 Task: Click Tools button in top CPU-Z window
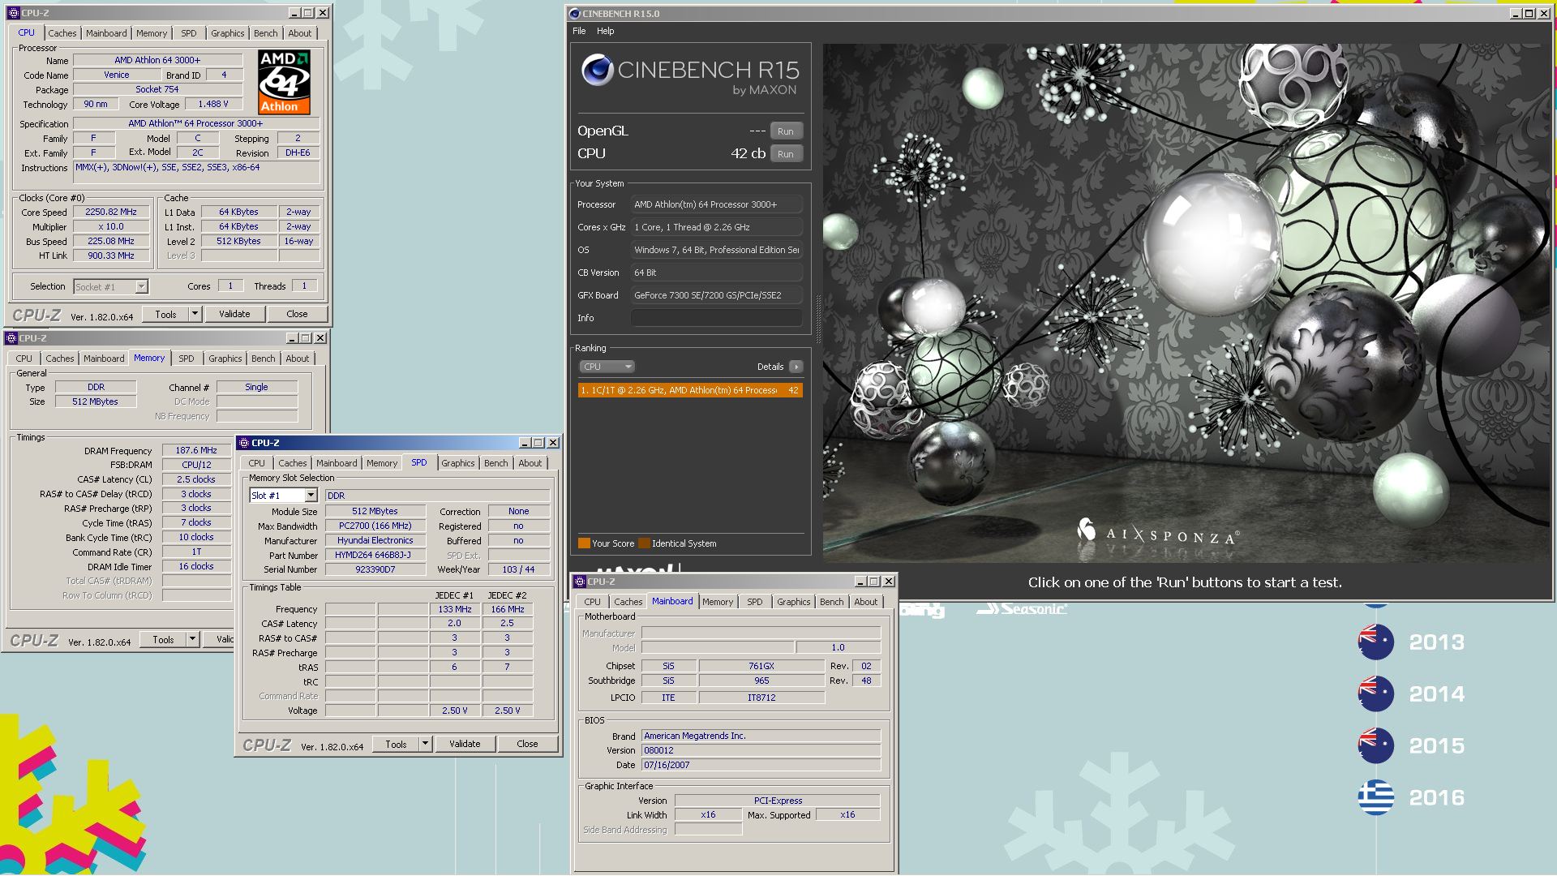165,314
